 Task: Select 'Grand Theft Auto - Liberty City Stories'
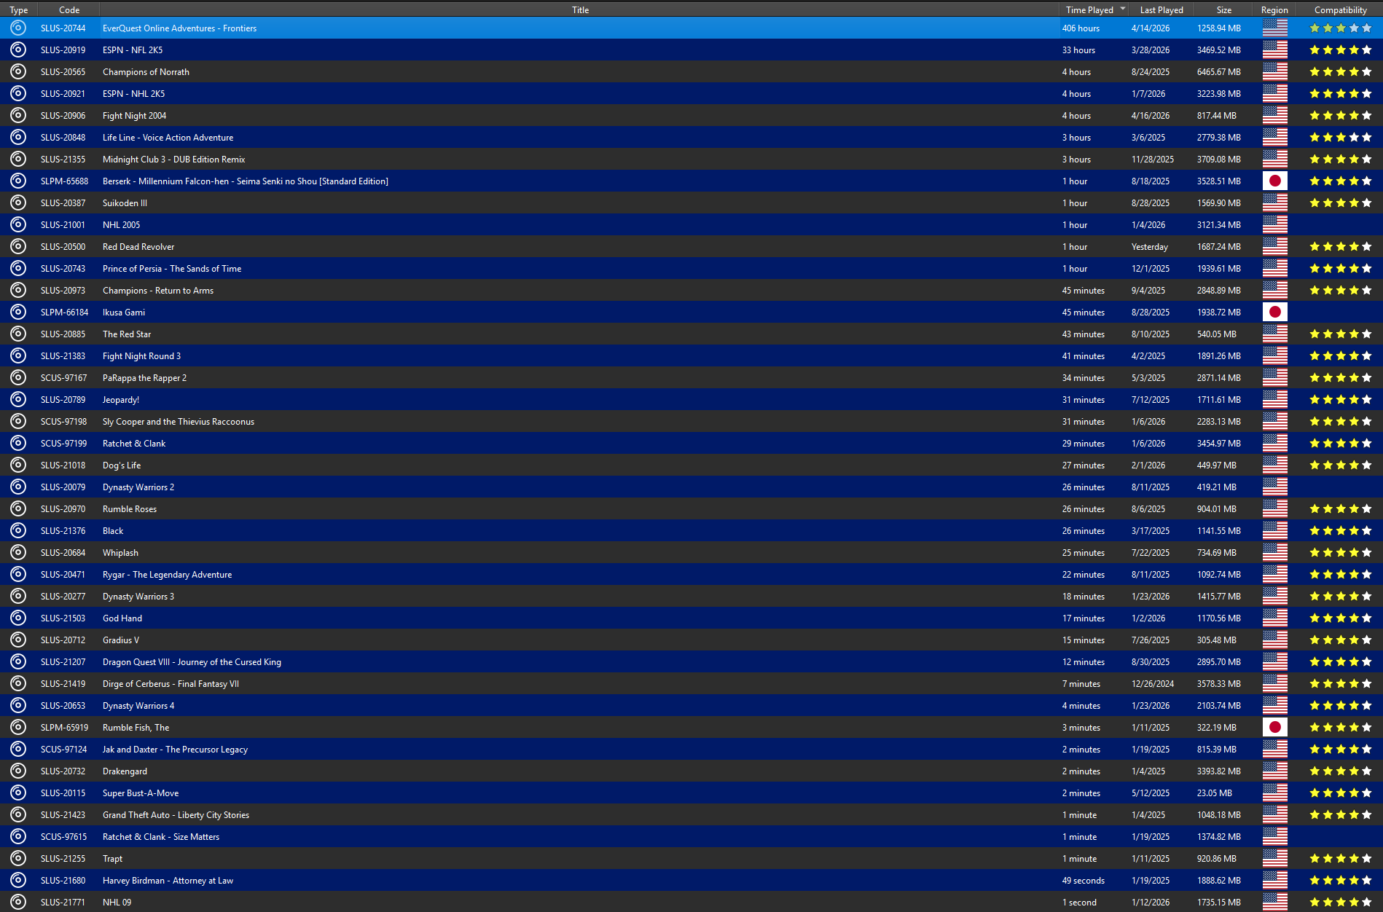point(176,814)
